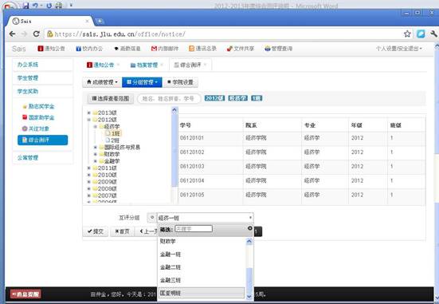Open the browser wrench settings menu

(x=433, y=34)
